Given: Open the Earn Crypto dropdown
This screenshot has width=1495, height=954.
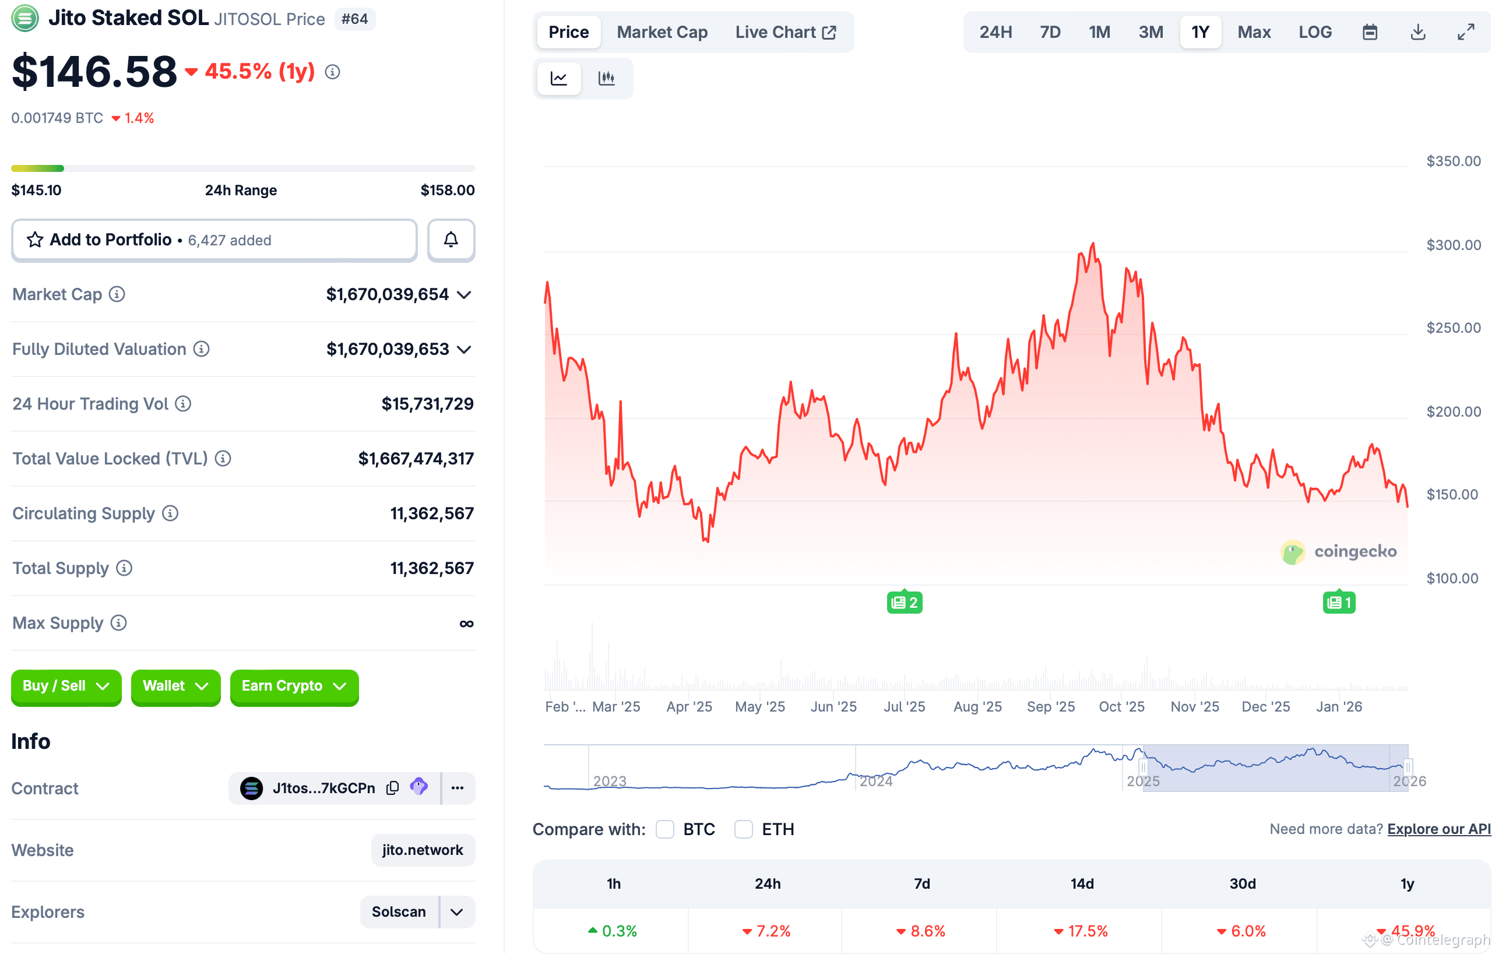Looking at the screenshot, I should pos(294,687).
